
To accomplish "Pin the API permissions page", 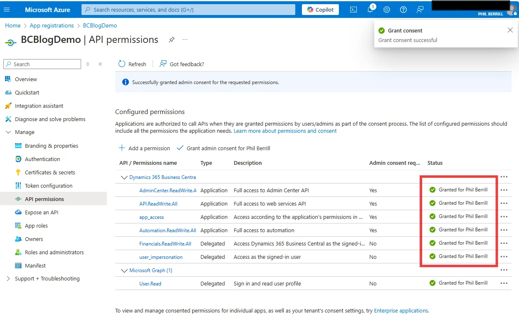I will (171, 40).
